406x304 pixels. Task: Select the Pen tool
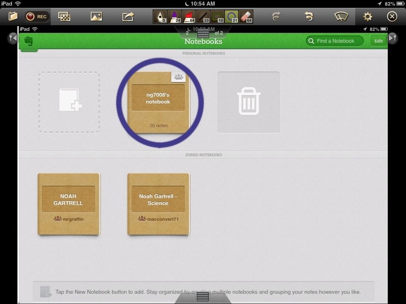coord(160,16)
